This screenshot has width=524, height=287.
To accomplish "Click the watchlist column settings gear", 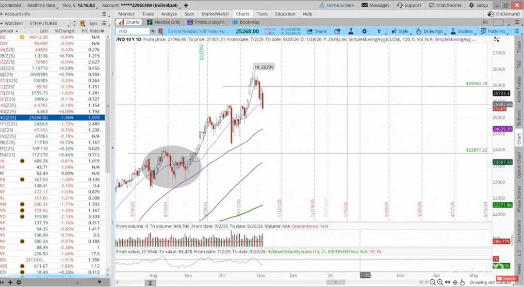I will pos(102,31).
